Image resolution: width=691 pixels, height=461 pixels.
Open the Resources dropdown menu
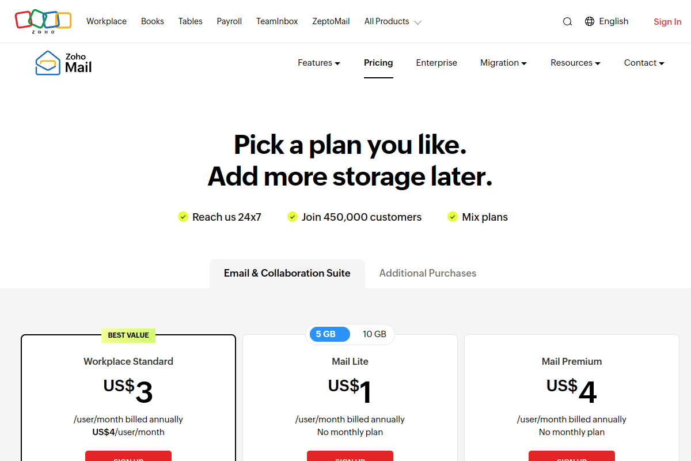(x=575, y=63)
